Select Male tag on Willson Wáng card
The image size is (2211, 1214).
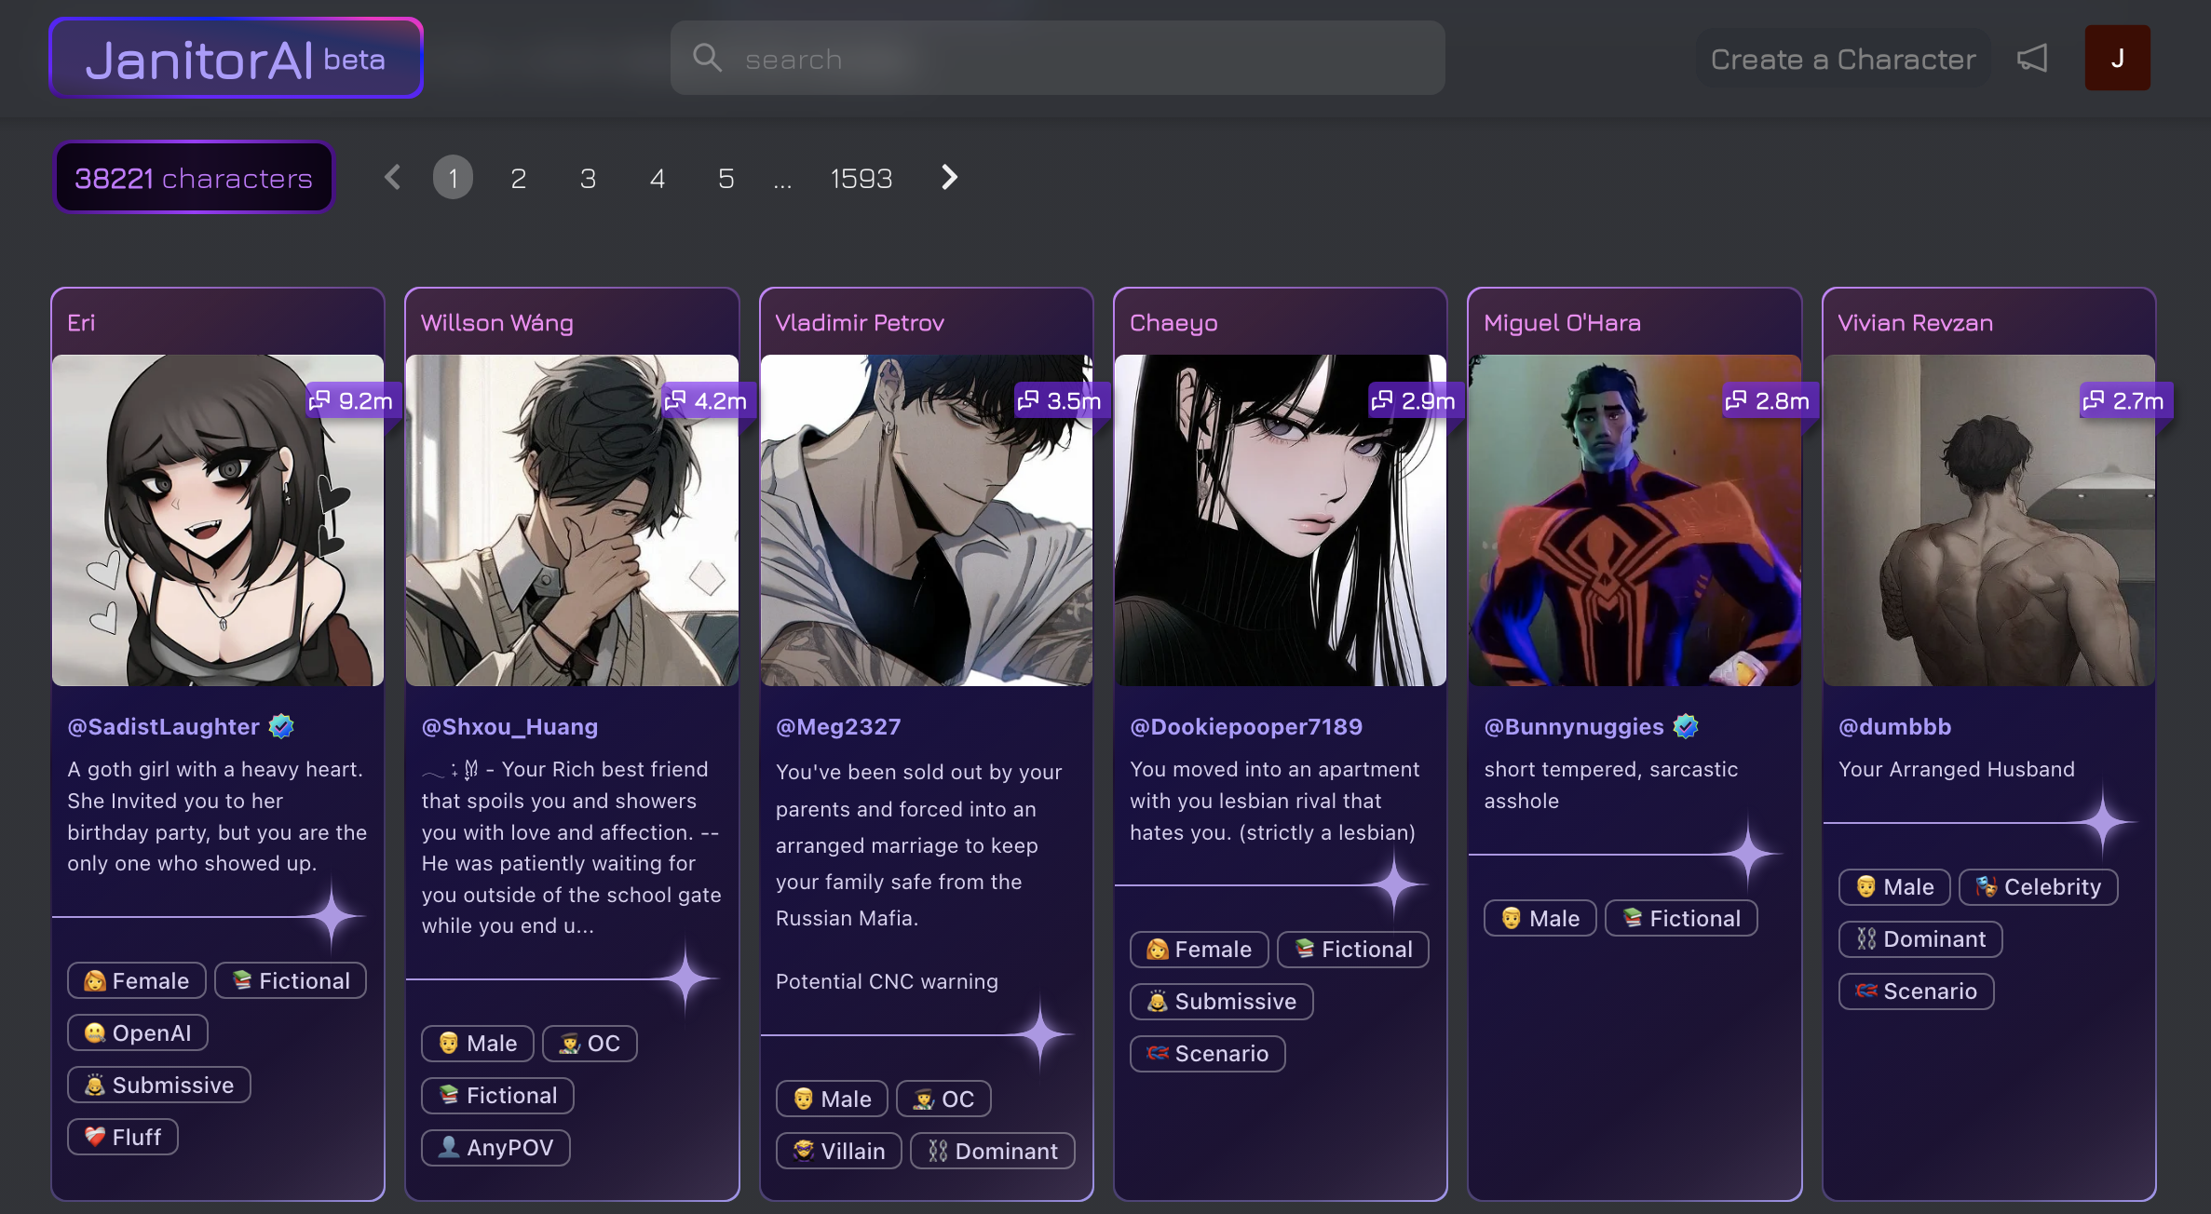pos(478,1043)
